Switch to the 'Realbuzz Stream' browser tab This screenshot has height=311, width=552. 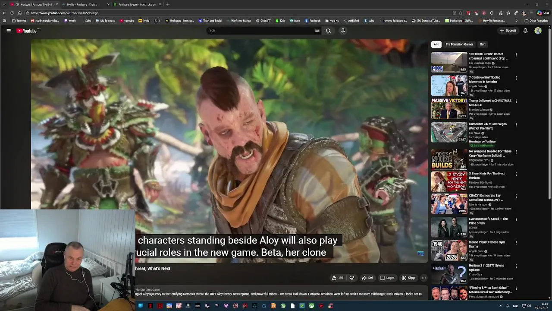tap(137, 4)
